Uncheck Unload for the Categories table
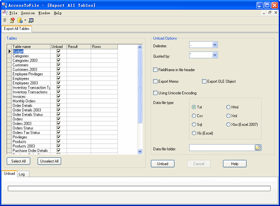This screenshot has width=280, height=206. (59, 56)
